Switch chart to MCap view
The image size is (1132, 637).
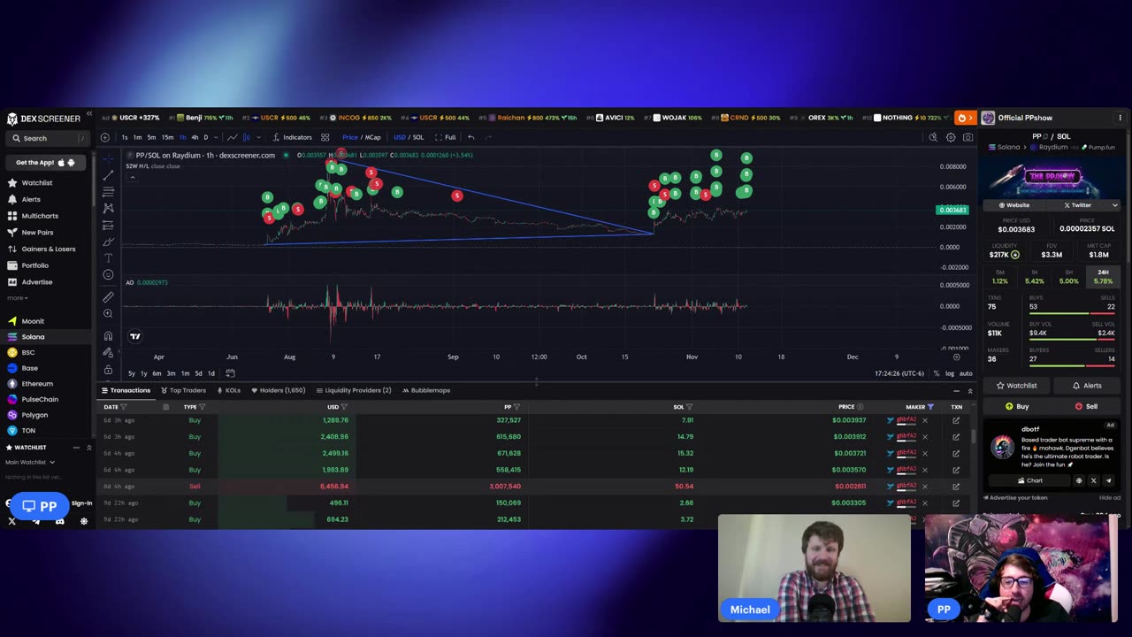(x=373, y=137)
